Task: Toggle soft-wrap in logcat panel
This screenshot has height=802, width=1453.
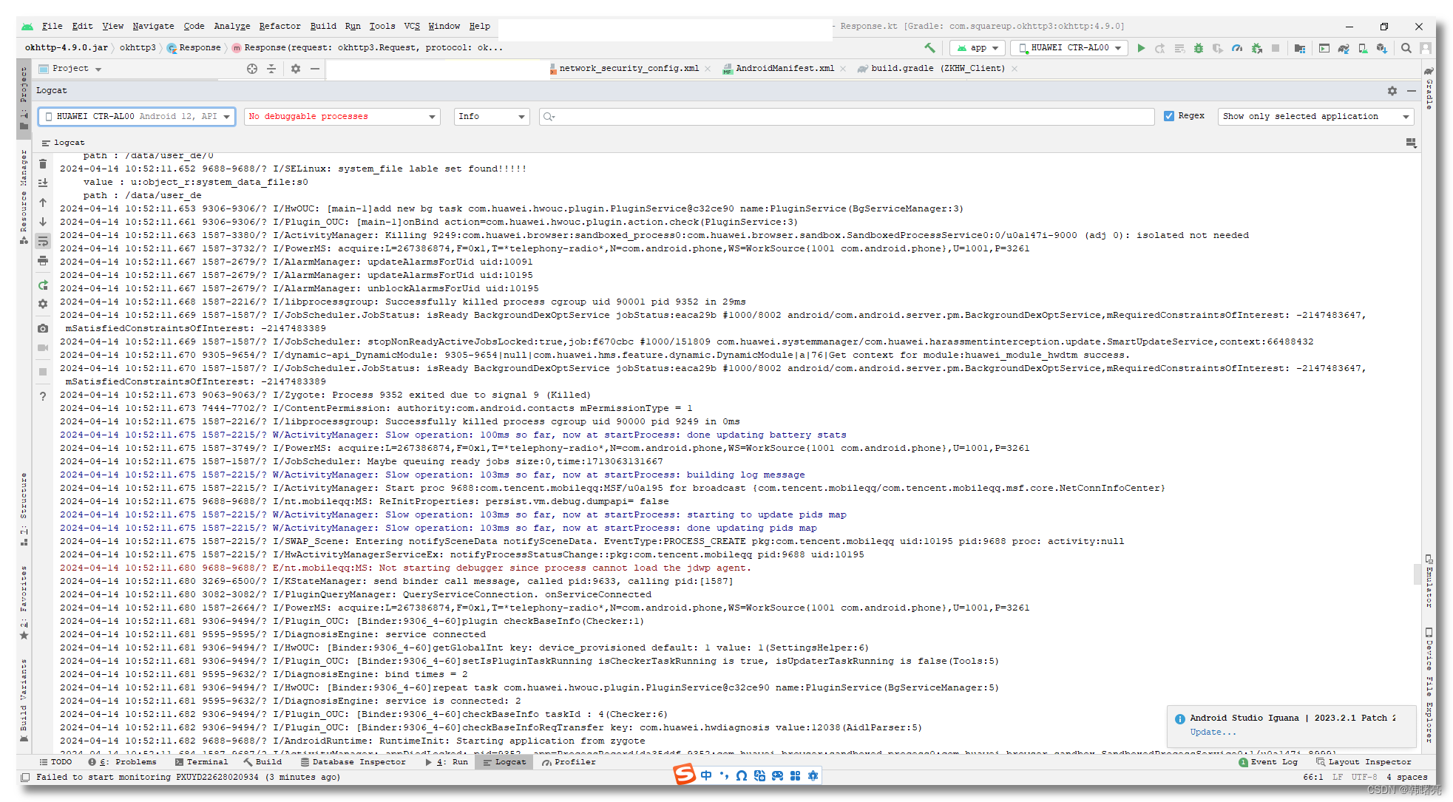Action: [43, 241]
